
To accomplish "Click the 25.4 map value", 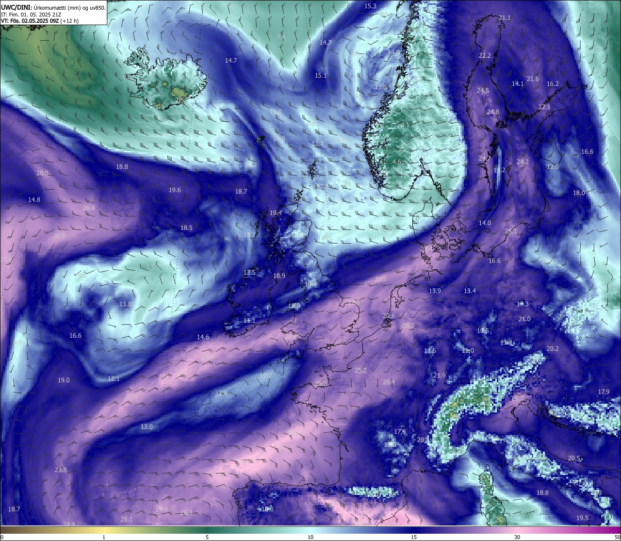I will pyautogui.click(x=389, y=382).
